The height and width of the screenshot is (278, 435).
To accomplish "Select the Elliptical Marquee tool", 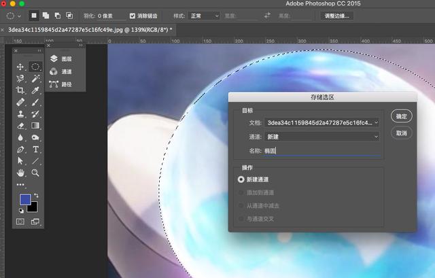I will [35, 67].
